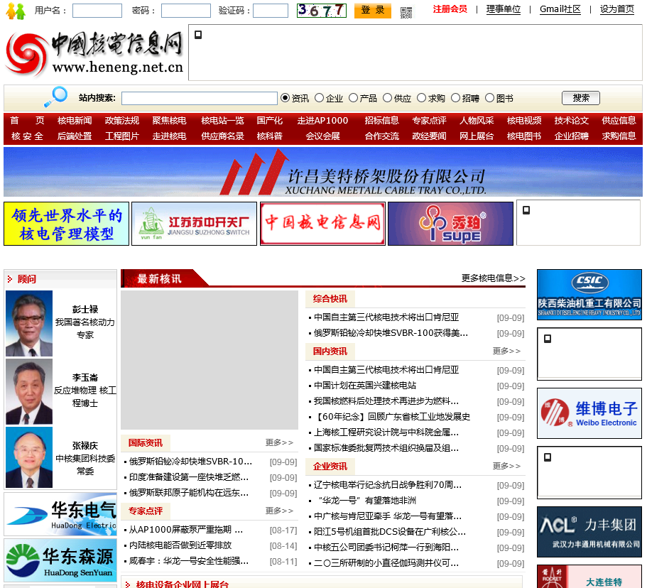This screenshot has height=588, width=647.
Task: Click the heneng.net.cn site logo
Action: 94,53
